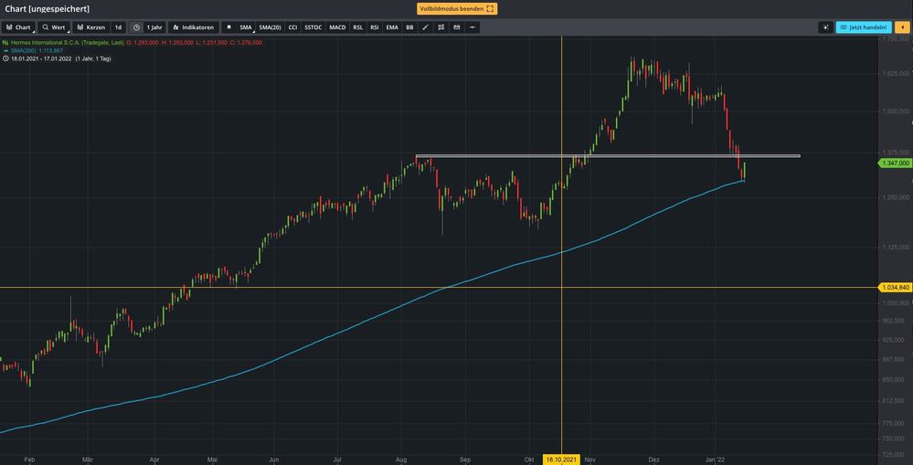The width and height of the screenshot is (913, 465).
Task: Click the 18.10.2021 date marker on axis
Action: click(x=560, y=460)
